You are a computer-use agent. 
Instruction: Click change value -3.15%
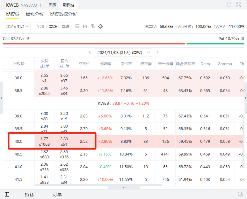pyautogui.click(x=105, y=154)
